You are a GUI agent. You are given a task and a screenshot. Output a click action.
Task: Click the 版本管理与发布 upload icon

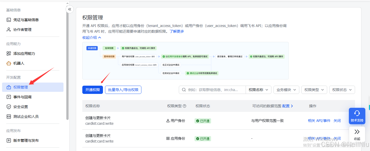9,140
